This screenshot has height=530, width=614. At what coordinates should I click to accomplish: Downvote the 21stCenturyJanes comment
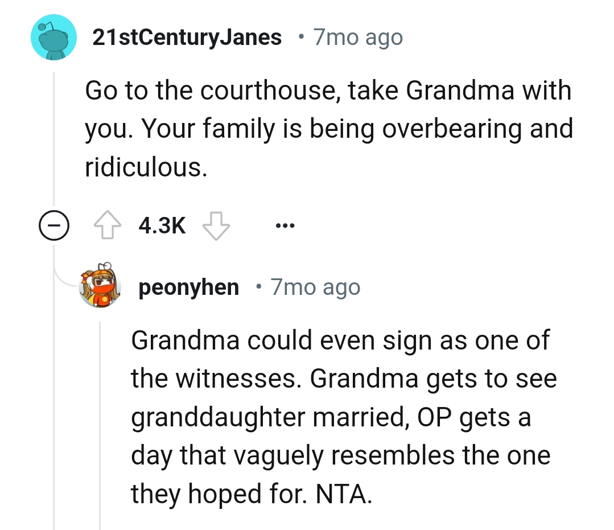[216, 225]
